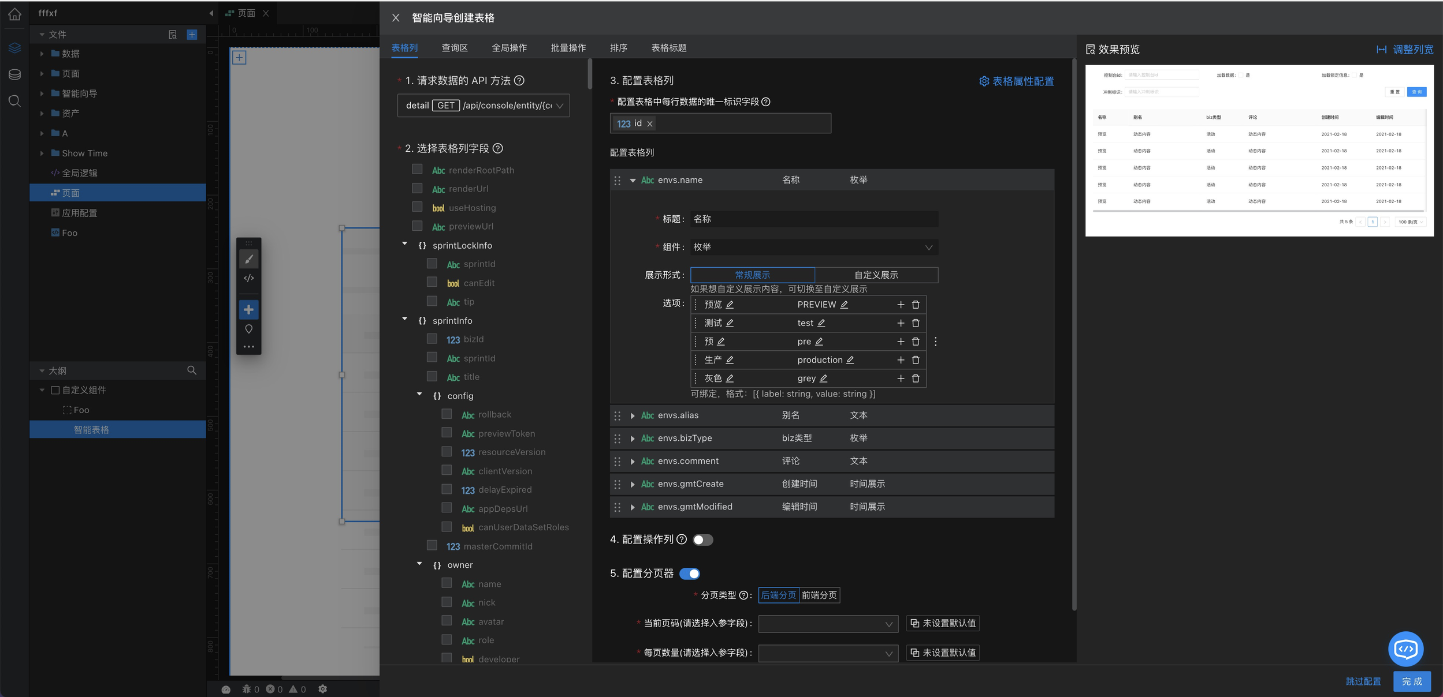
Task: Delete the PREVIEW option row via its trash icon
Action: tap(916, 305)
